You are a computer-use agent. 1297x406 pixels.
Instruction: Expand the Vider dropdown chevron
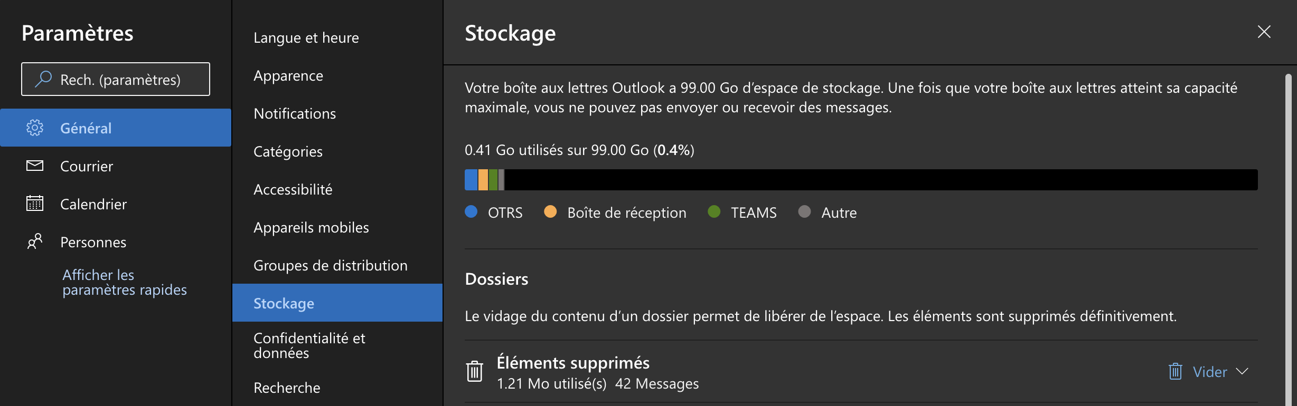pos(1243,371)
